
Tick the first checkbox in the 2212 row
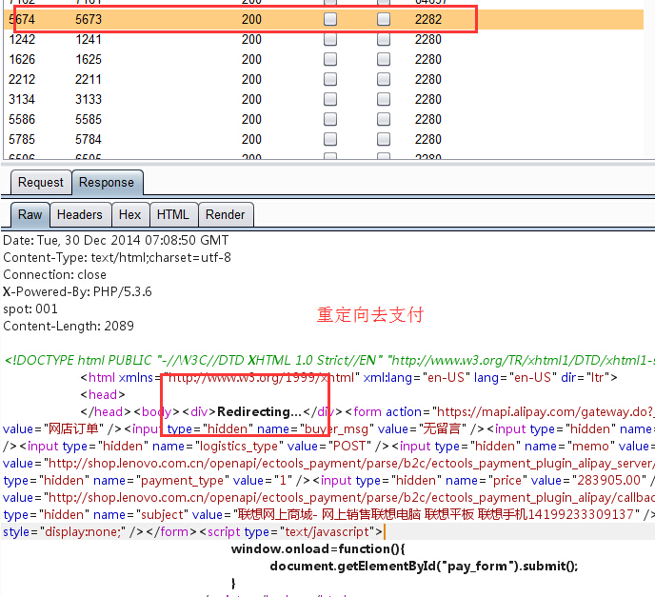tap(330, 79)
